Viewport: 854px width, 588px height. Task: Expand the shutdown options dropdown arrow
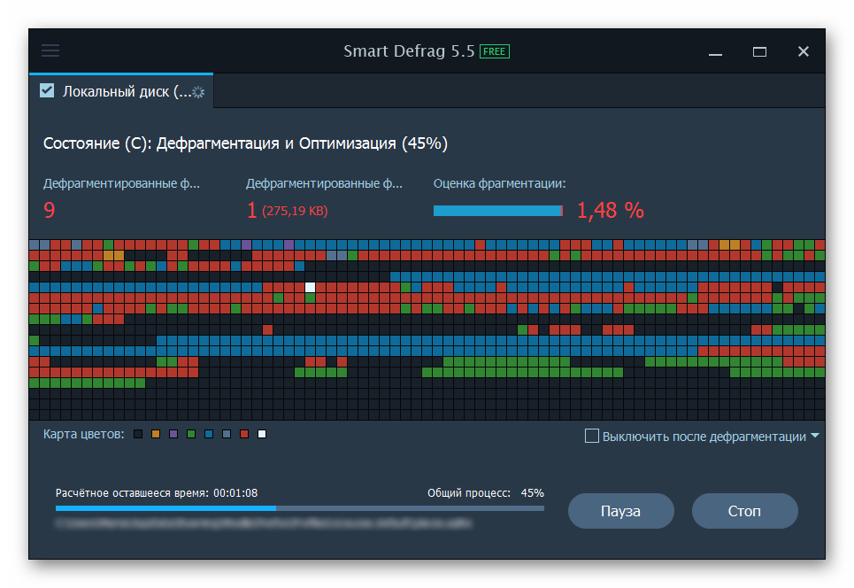coord(815,436)
